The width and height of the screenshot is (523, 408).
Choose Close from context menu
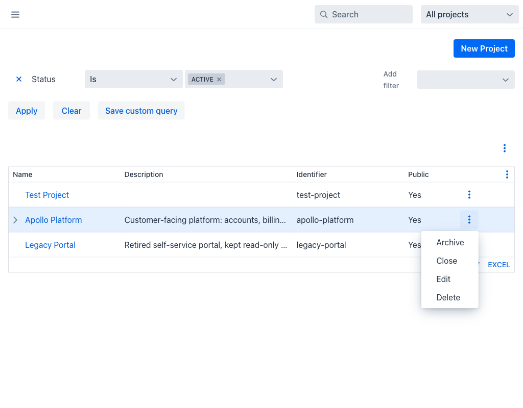point(450,261)
